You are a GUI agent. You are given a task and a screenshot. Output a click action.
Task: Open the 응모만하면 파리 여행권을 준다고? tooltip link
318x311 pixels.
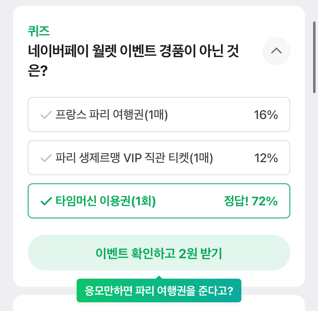pos(159,291)
